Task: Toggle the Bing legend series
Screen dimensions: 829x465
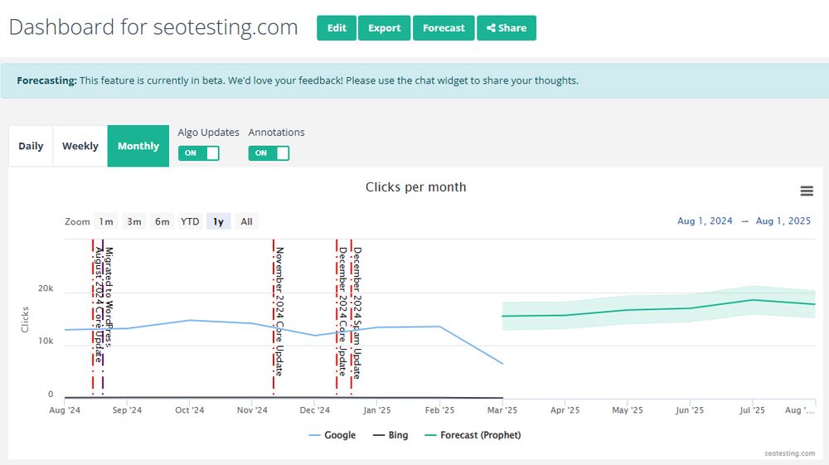Action: [x=390, y=435]
